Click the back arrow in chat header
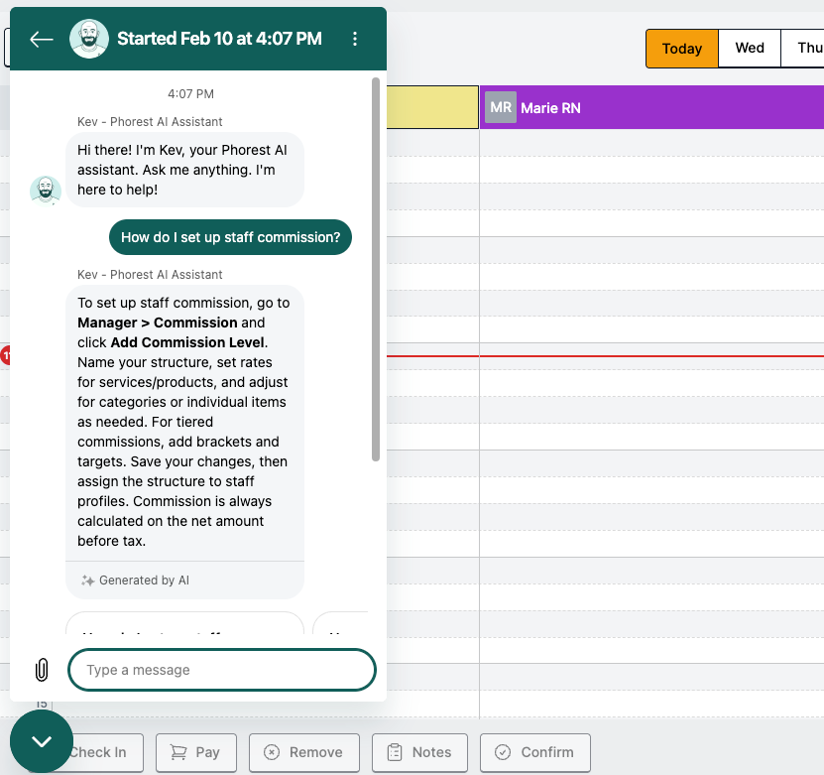Image resolution: width=824 pixels, height=775 pixels. (41, 39)
